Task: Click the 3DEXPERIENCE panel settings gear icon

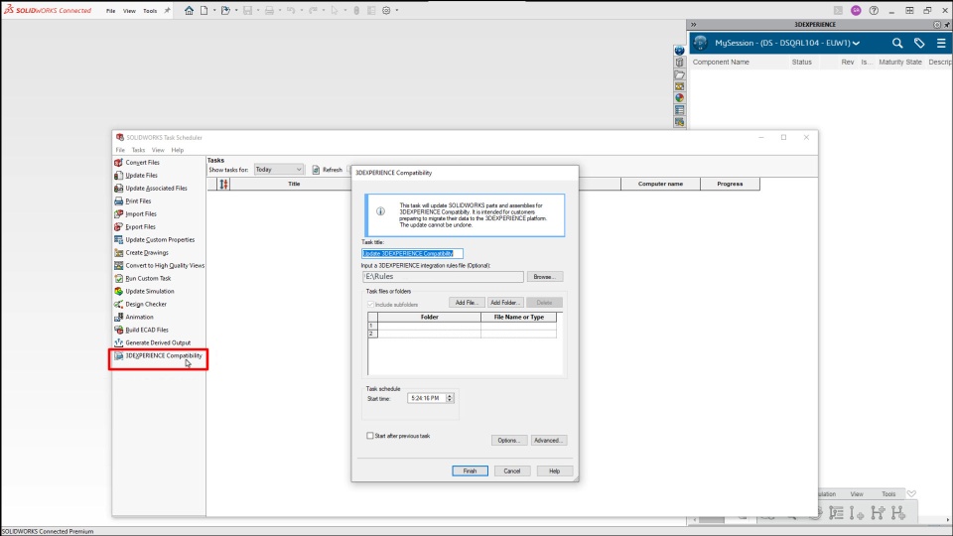Action: tap(936, 24)
